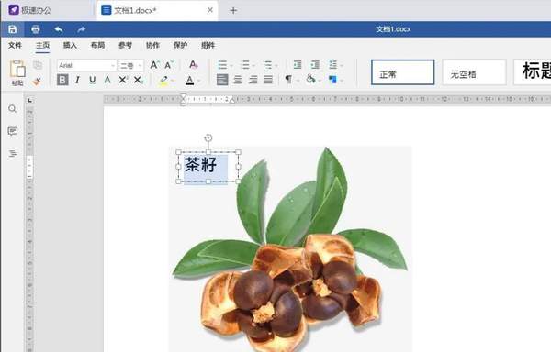Click the superscript icon
The width and height of the screenshot is (551, 352).
[123, 80]
